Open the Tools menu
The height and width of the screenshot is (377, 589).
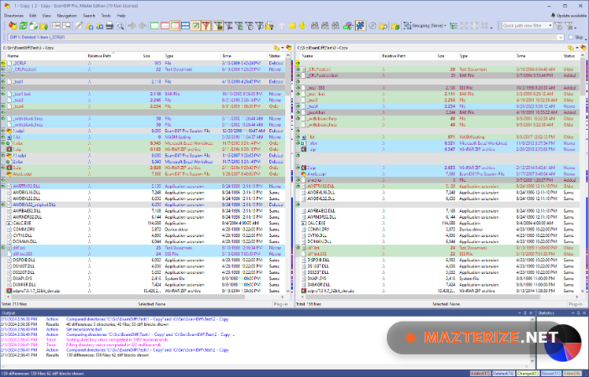point(106,16)
